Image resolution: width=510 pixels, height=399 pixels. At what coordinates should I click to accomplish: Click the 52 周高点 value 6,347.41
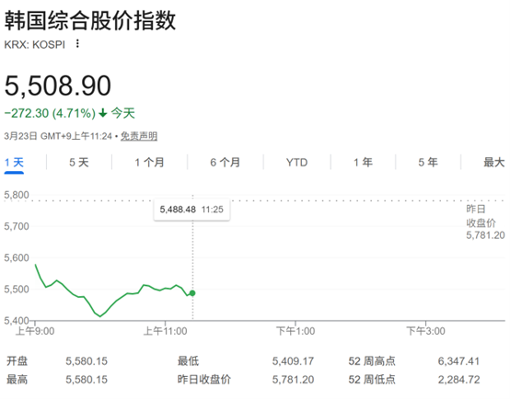coord(458,361)
